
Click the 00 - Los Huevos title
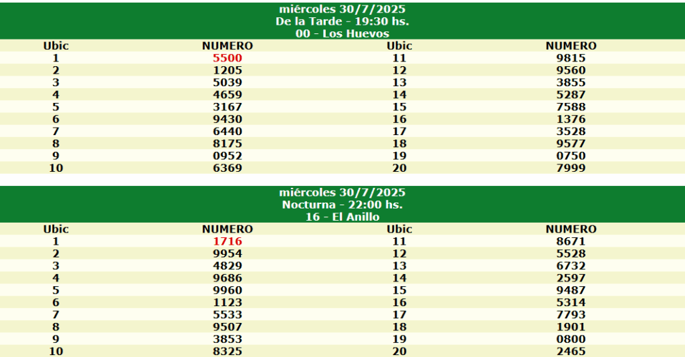tap(342, 33)
